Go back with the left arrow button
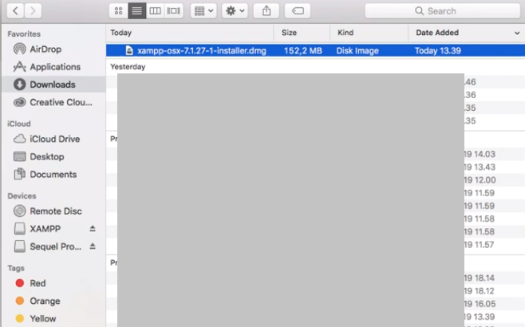 click(x=14, y=11)
